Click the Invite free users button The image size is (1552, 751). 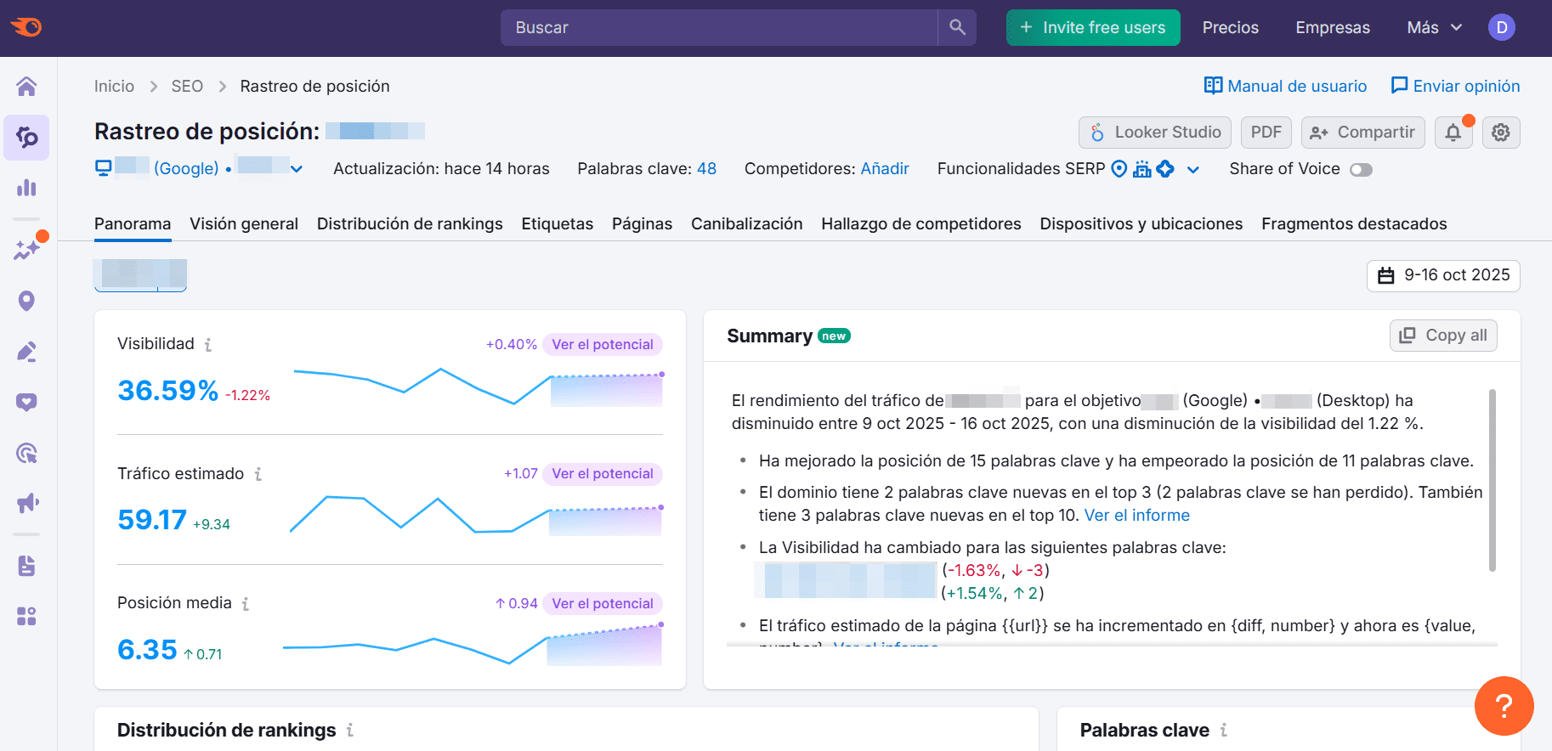point(1093,27)
